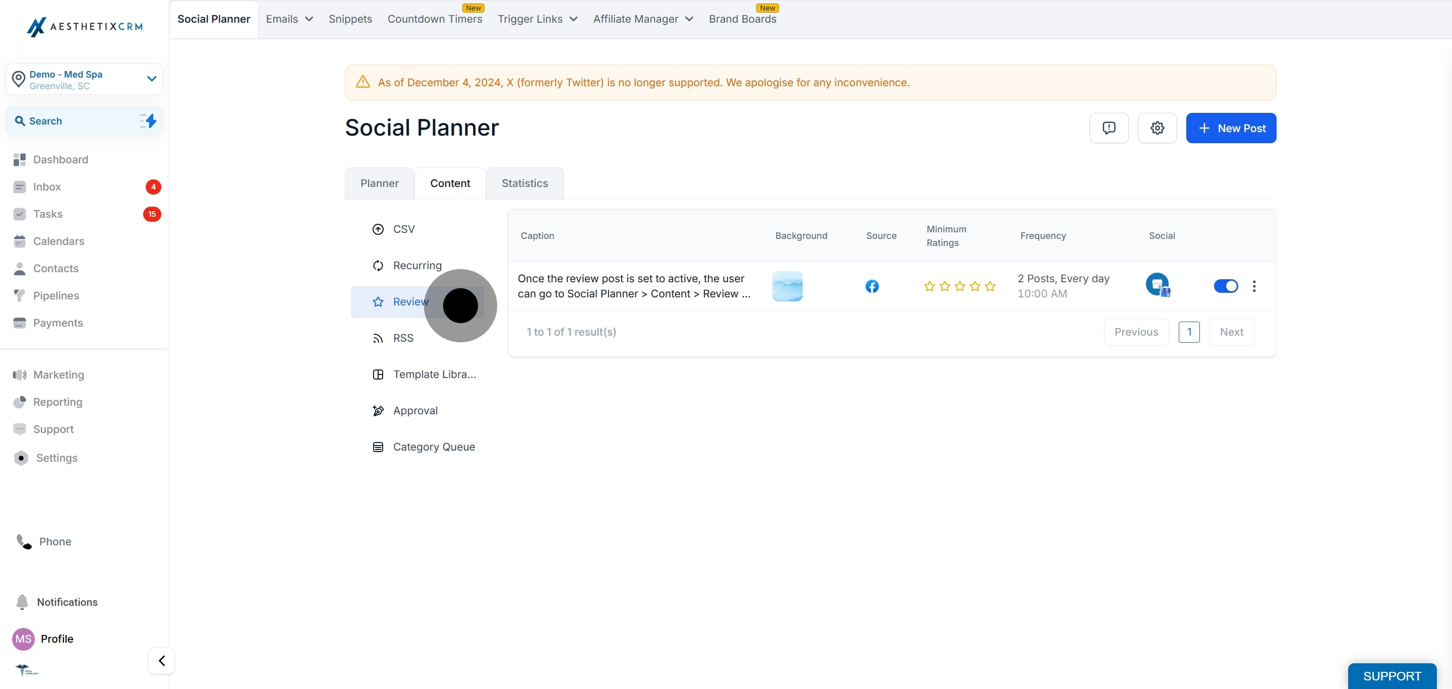The image size is (1452, 689).
Task: Click the Next pagination button
Action: [x=1231, y=332]
